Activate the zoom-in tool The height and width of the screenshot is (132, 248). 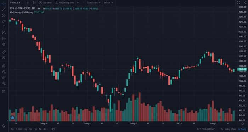(x=4, y=58)
